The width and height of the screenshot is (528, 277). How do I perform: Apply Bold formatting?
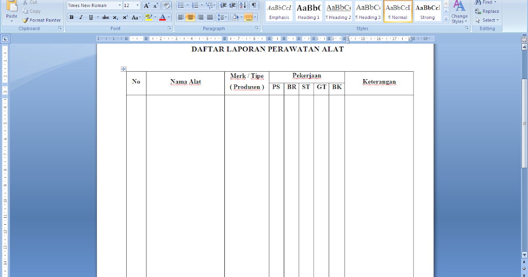(71, 17)
